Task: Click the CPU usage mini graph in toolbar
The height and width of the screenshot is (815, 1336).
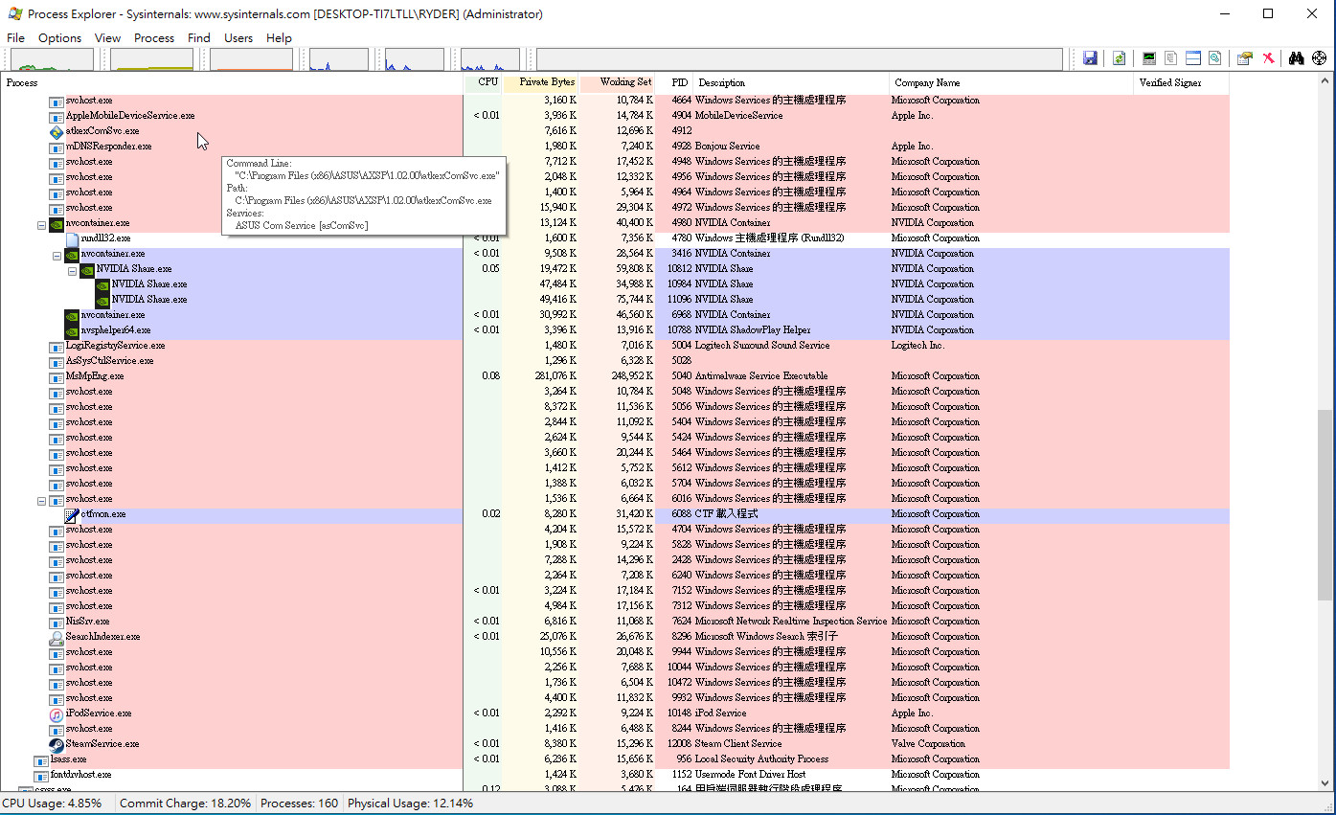Action: (x=52, y=59)
